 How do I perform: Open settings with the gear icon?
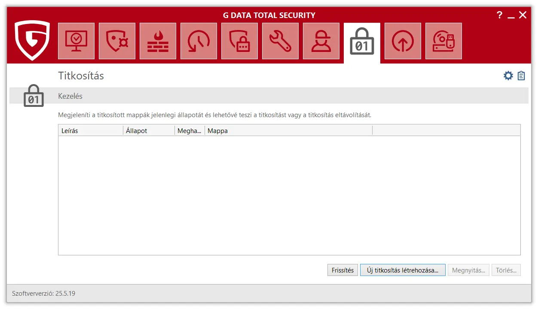508,76
